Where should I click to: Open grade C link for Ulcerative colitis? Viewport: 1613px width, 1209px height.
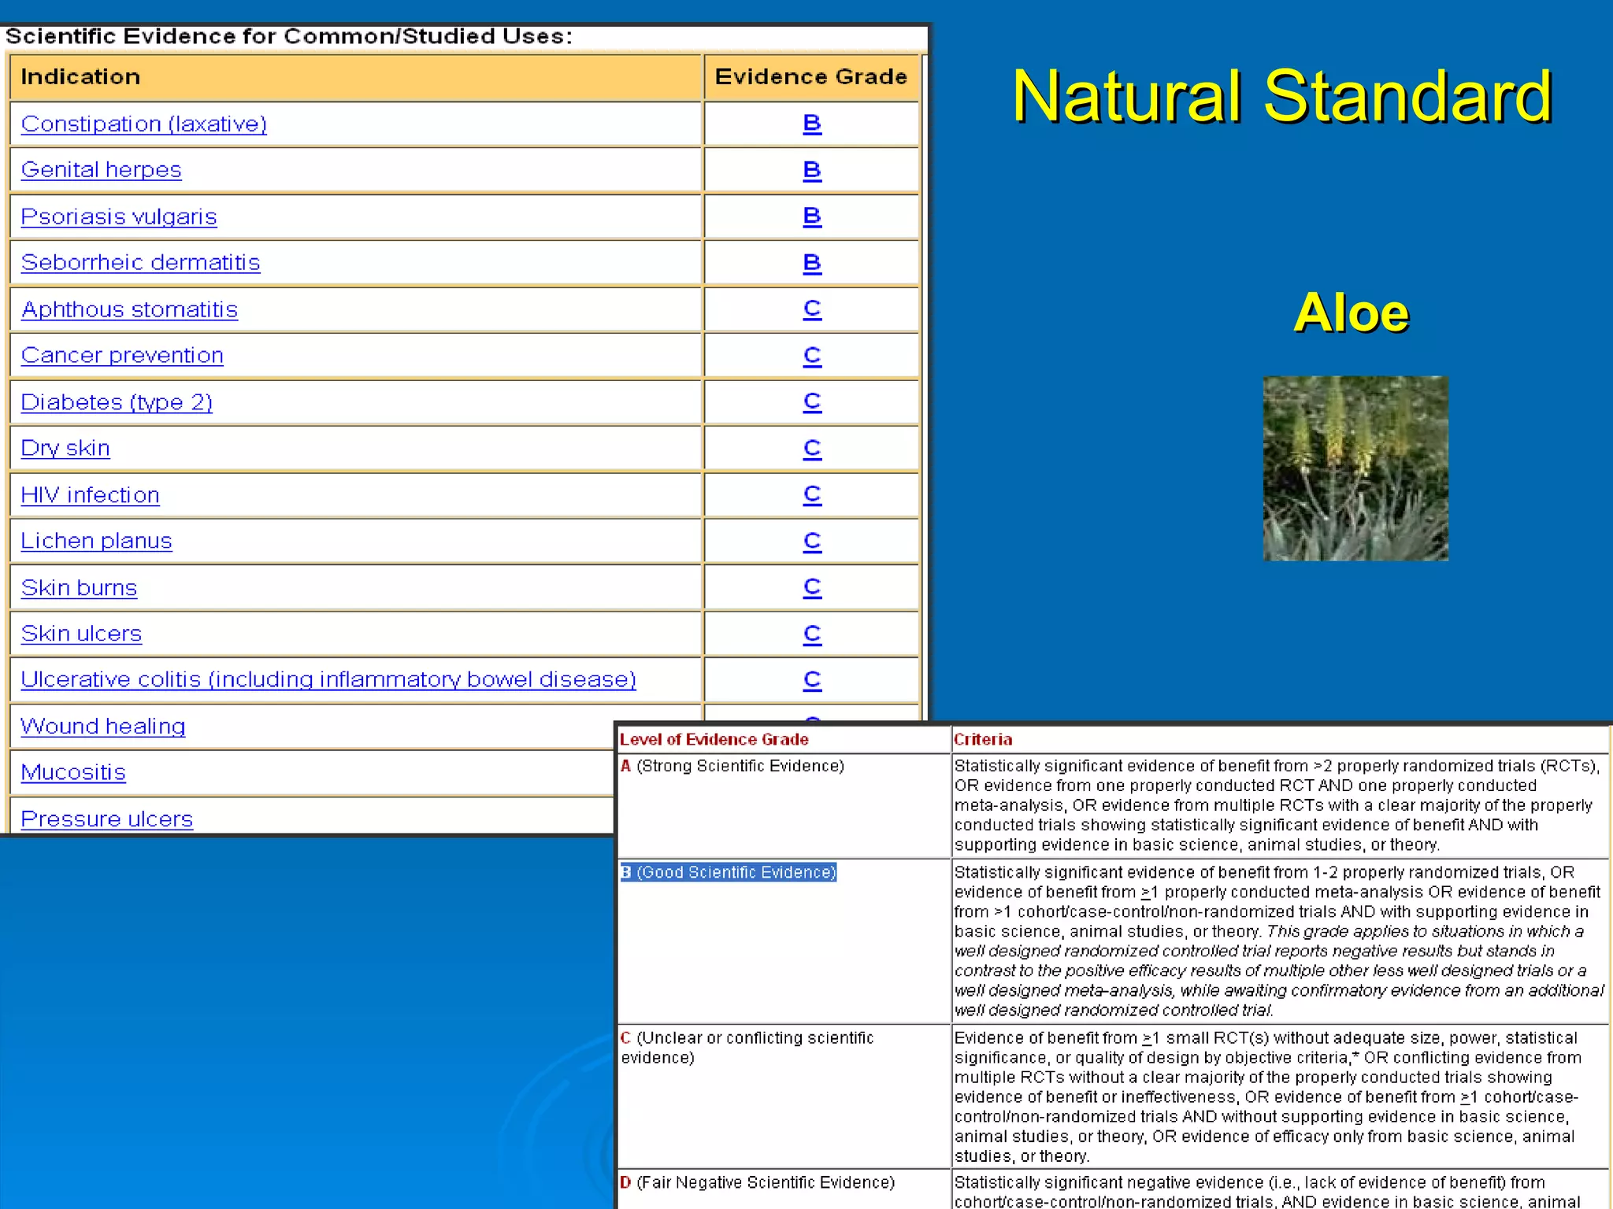tap(812, 680)
